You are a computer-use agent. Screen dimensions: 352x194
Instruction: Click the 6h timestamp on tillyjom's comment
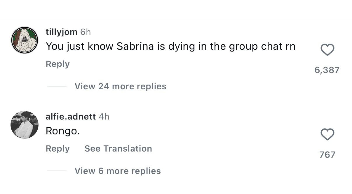pos(86,32)
